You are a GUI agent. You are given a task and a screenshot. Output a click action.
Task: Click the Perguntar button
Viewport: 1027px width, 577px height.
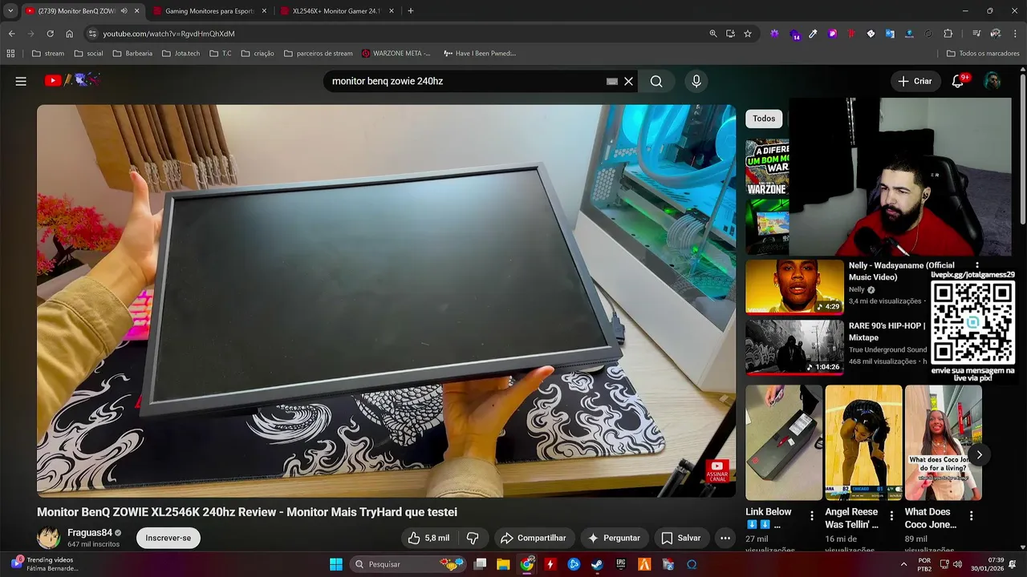(x=614, y=538)
